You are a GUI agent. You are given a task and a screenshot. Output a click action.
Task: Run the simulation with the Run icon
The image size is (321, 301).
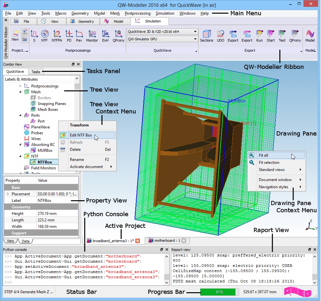click(x=260, y=36)
